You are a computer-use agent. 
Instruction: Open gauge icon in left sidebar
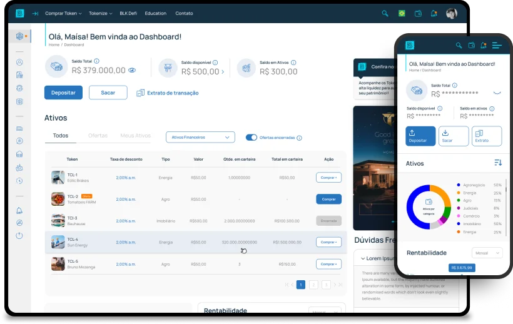(x=19, y=88)
